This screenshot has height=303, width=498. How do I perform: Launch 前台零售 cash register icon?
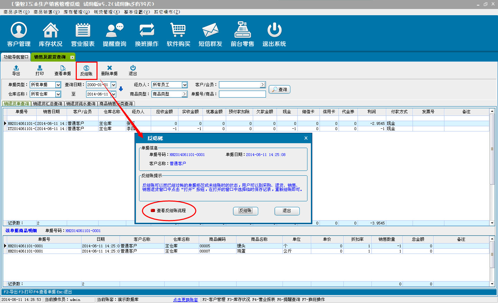242,30
